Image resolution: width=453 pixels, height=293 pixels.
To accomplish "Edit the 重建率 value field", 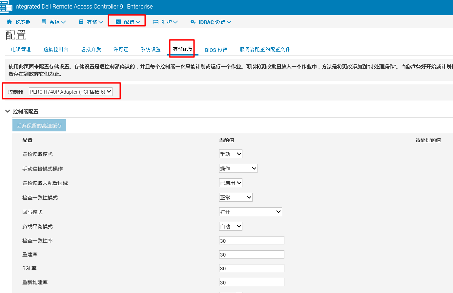I will click(251, 254).
